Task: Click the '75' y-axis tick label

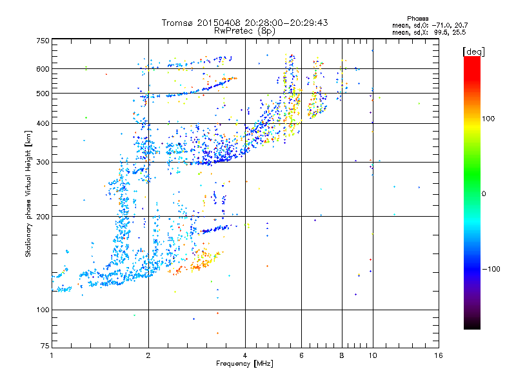Action: point(45,346)
